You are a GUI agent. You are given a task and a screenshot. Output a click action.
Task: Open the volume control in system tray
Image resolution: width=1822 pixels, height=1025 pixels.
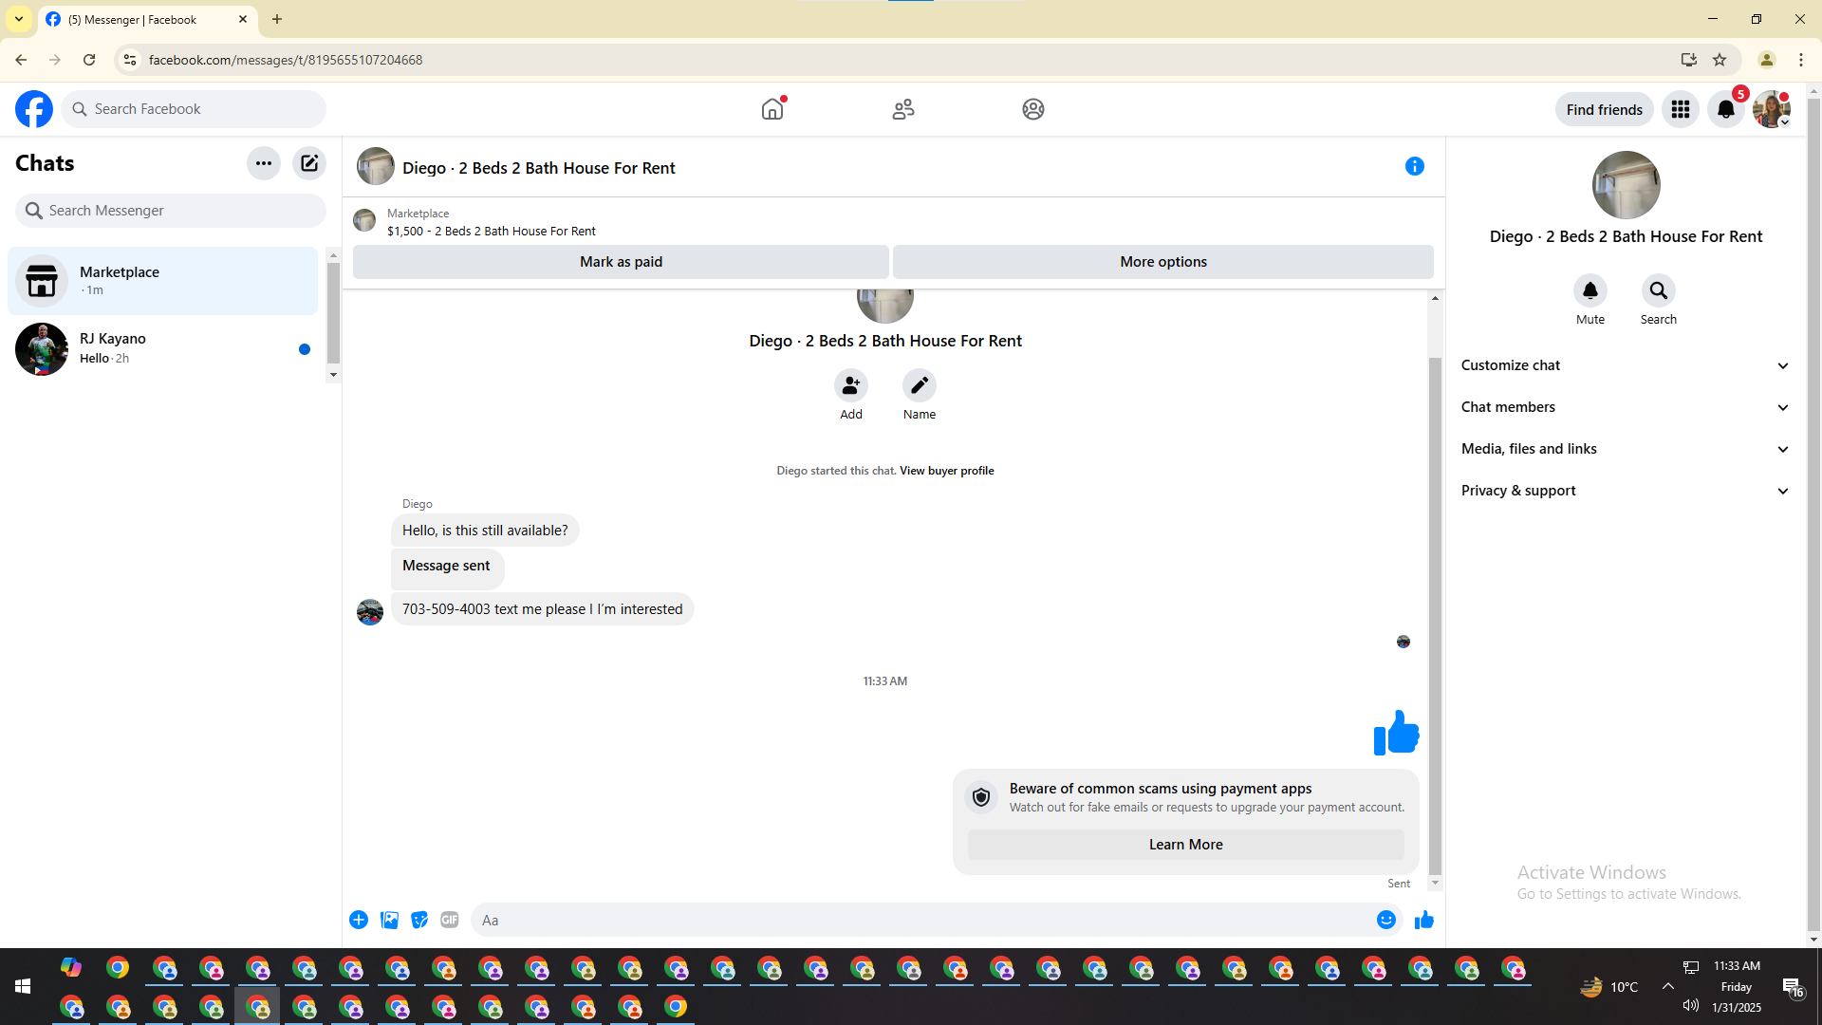tap(1691, 1006)
